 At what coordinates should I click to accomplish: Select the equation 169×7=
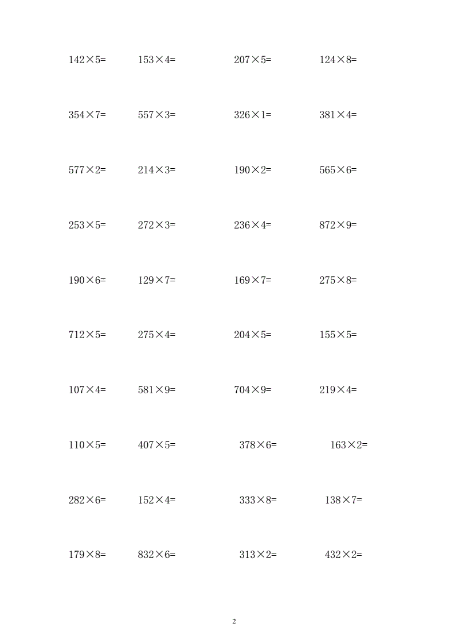(x=253, y=280)
